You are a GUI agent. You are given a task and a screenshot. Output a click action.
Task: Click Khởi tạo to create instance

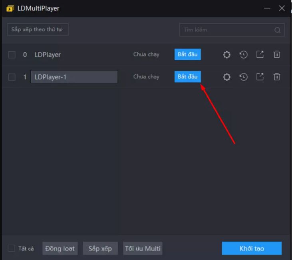252,248
